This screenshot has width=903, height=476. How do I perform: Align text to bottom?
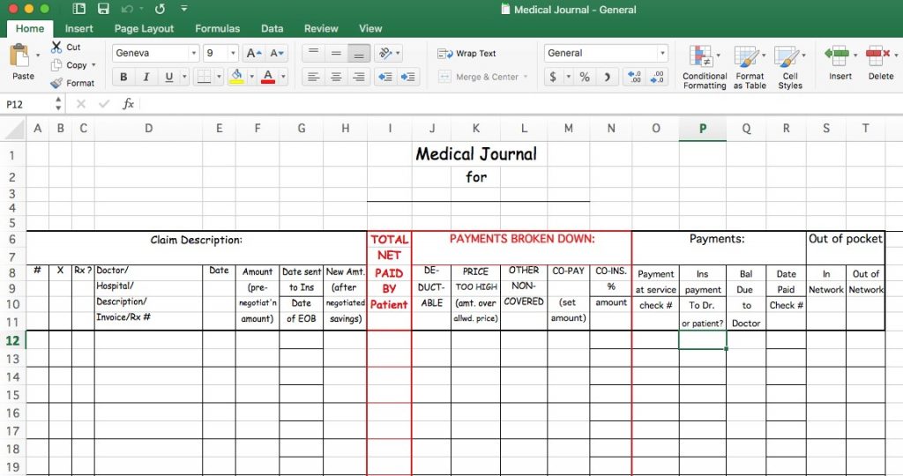tap(358, 53)
